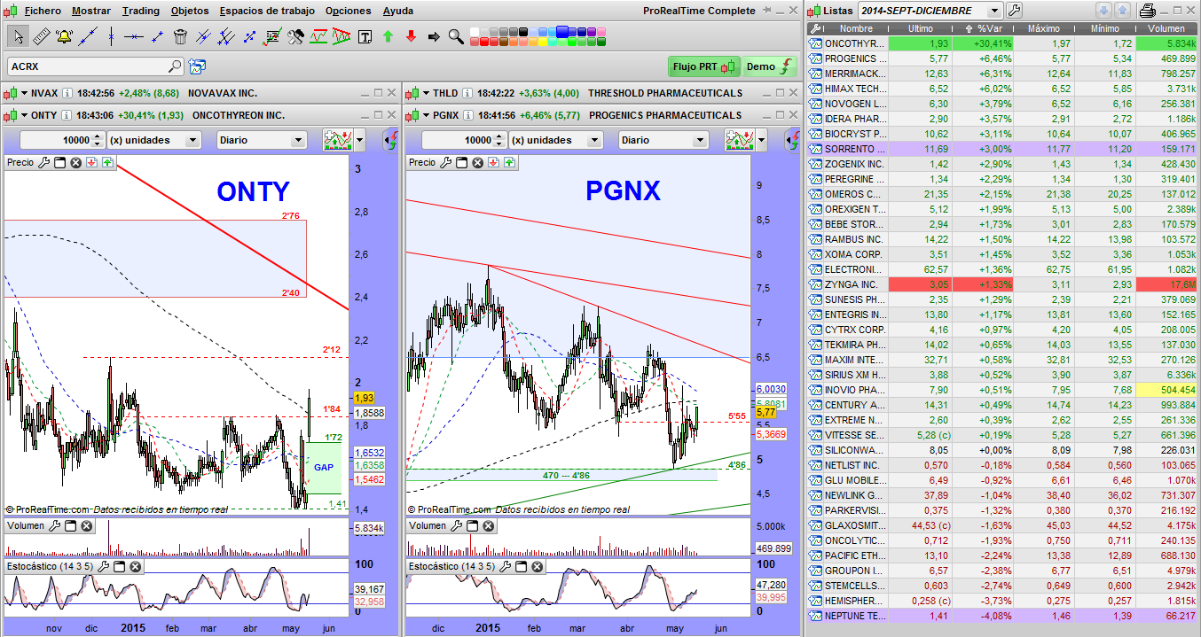This screenshot has height=637, width=1201.
Task: Click the magnifier in the ACRX search box
Action: point(174,66)
